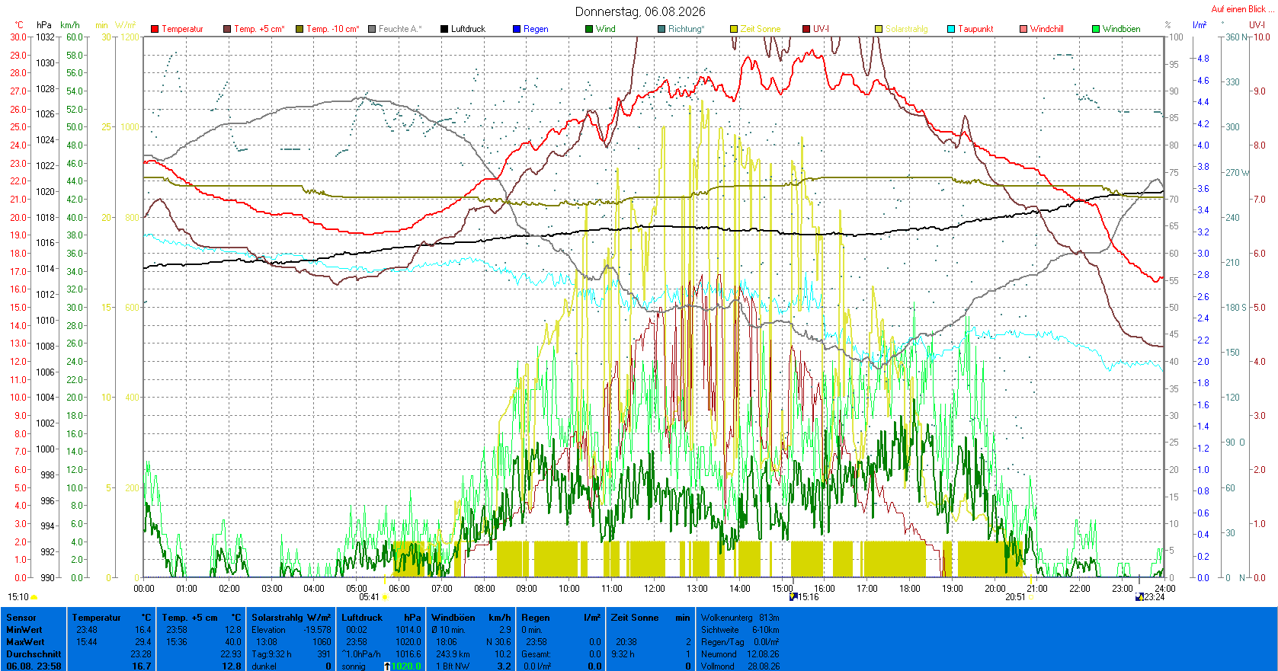This screenshot has height=671, width=1278.
Task: Click the pink Windchill legend swatch
Action: pos(1023,29)
